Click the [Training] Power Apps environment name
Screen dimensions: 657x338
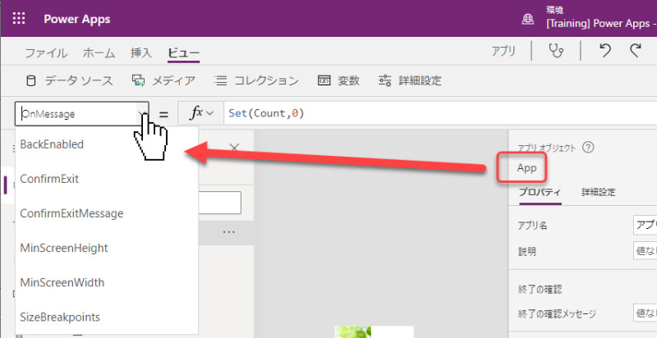(601, 25)
